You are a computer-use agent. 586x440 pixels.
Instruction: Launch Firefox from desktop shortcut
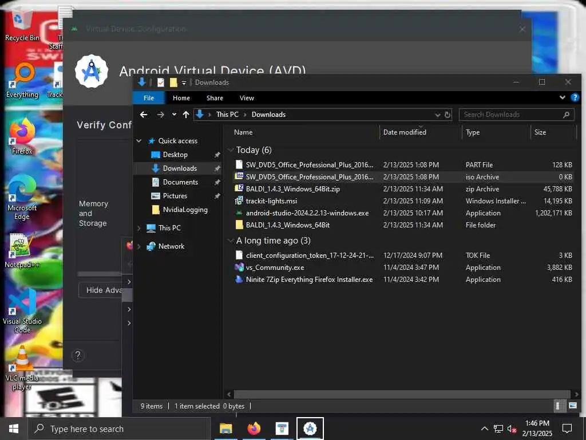pos(22,136)
